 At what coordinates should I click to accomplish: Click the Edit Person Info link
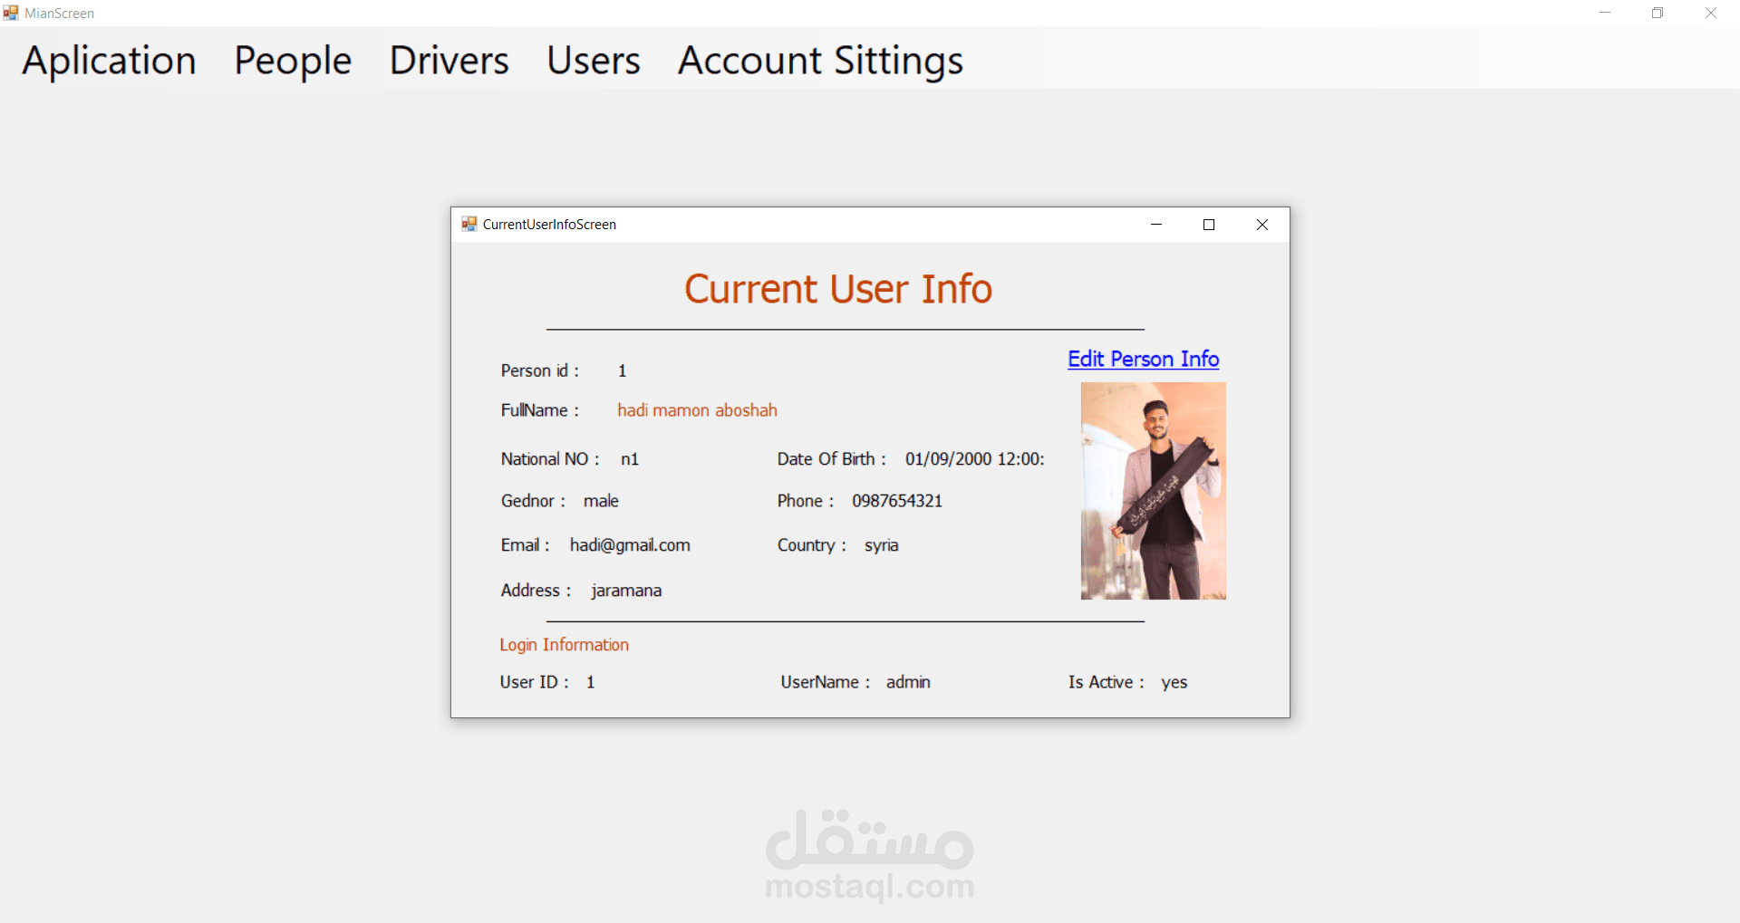(1143, 359)
